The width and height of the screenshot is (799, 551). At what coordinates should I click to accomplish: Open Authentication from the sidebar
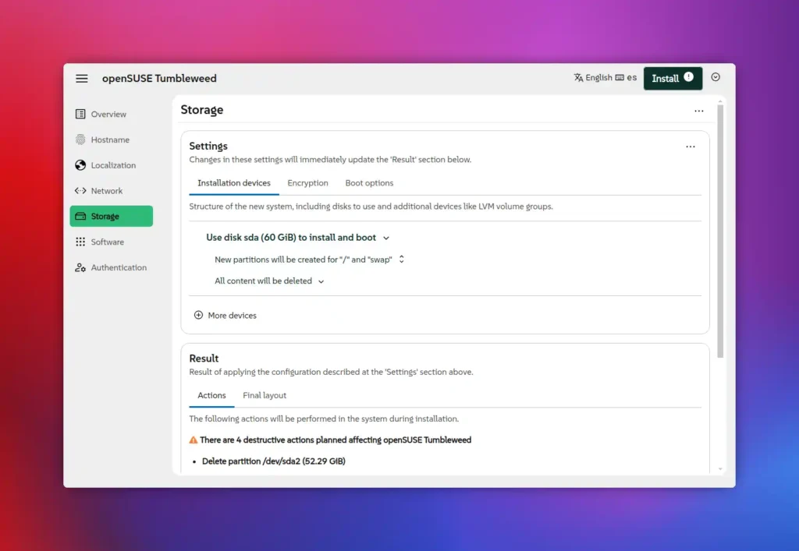81,267
